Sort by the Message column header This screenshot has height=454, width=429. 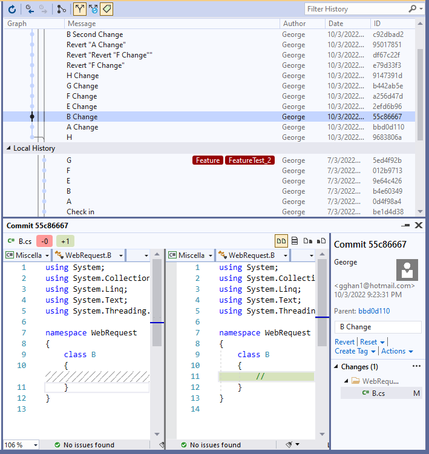coord(172,24)
